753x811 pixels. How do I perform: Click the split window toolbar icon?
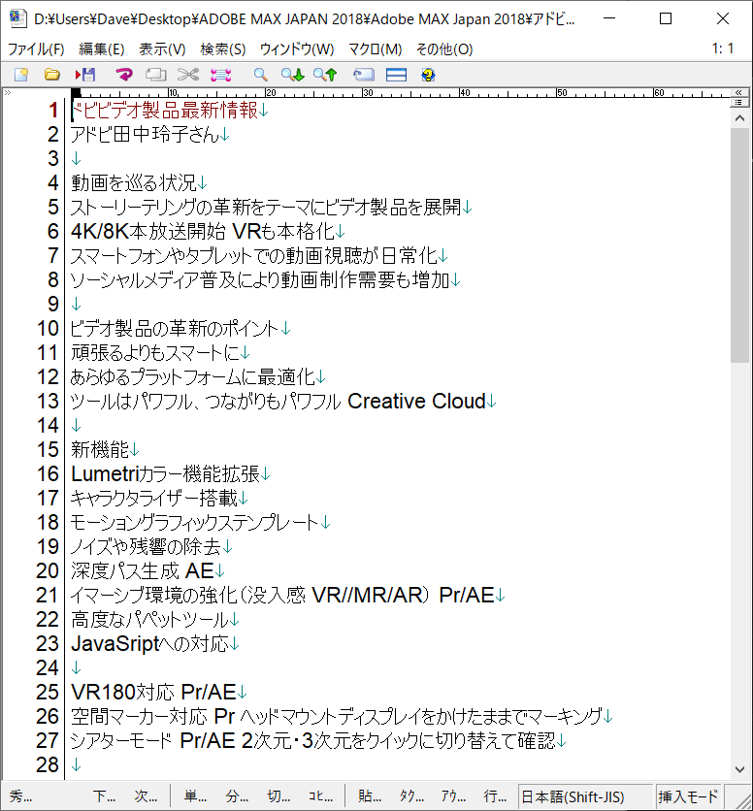397,75
